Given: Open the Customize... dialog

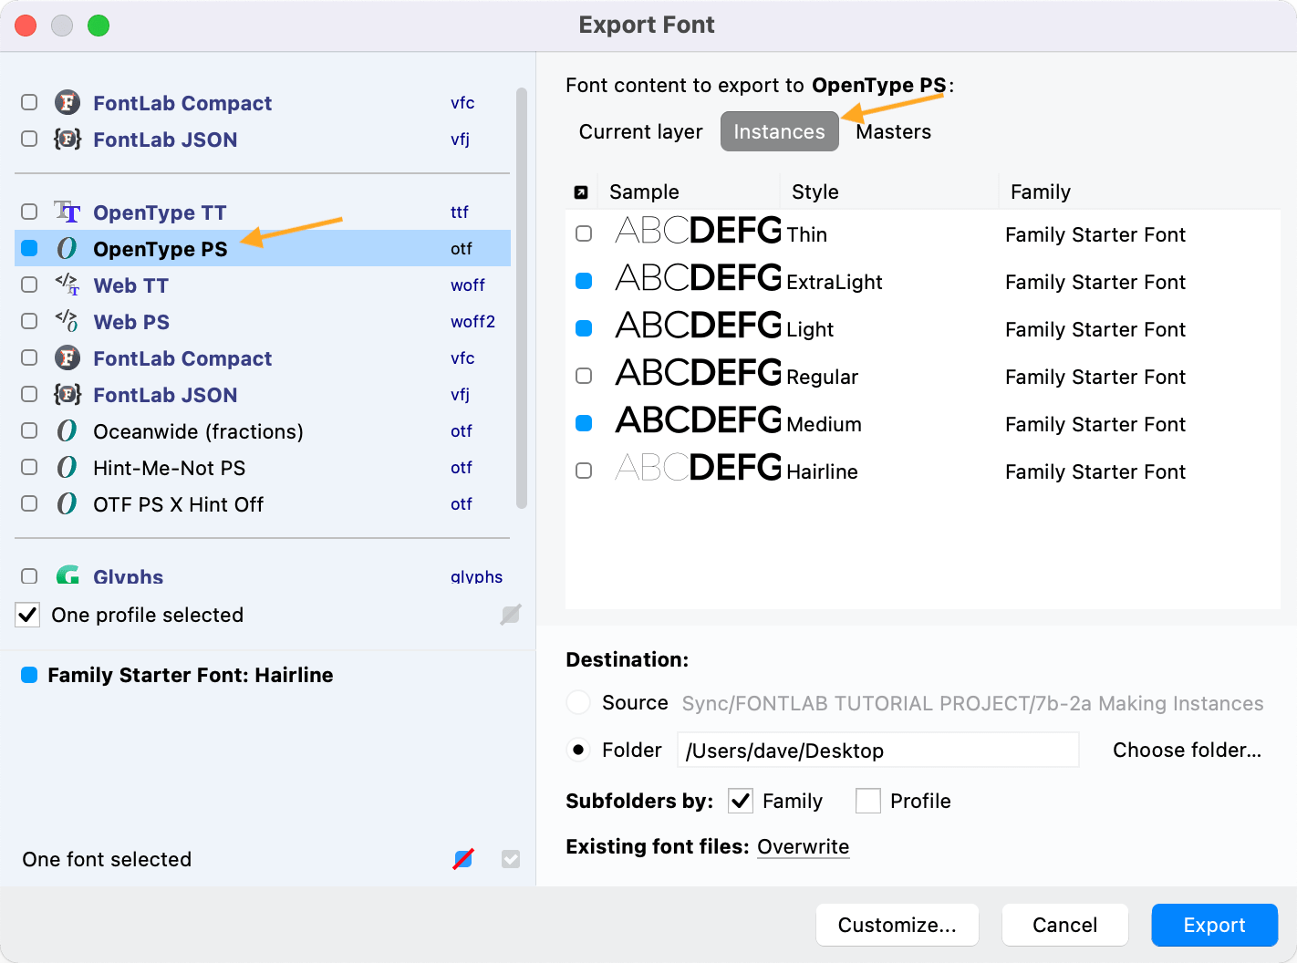Looking at the screenshot, I should (x=897, y=925).
